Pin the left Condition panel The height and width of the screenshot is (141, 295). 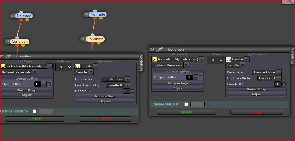[x=8, y=56]
